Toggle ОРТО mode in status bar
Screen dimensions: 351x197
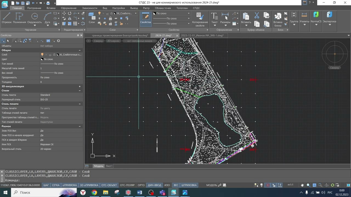pyautogui.click(x=141, y=185)
